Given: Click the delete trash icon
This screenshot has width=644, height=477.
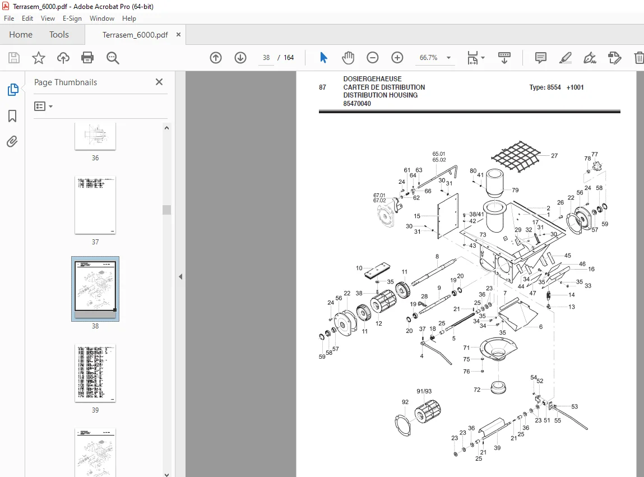Looking at the screenshot, I should (x=638, y=58).
